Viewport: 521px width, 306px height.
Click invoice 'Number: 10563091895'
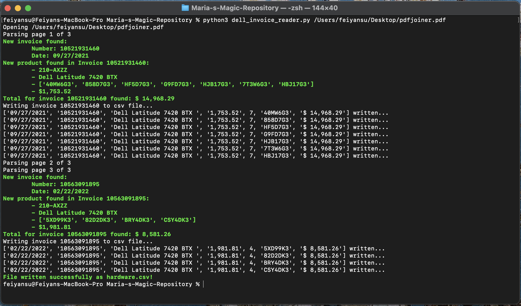coord(66,184)
